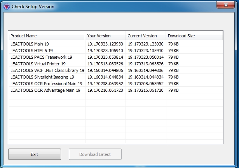Click 79 KB size for LEADTOOLS HTML5 19

173,51
